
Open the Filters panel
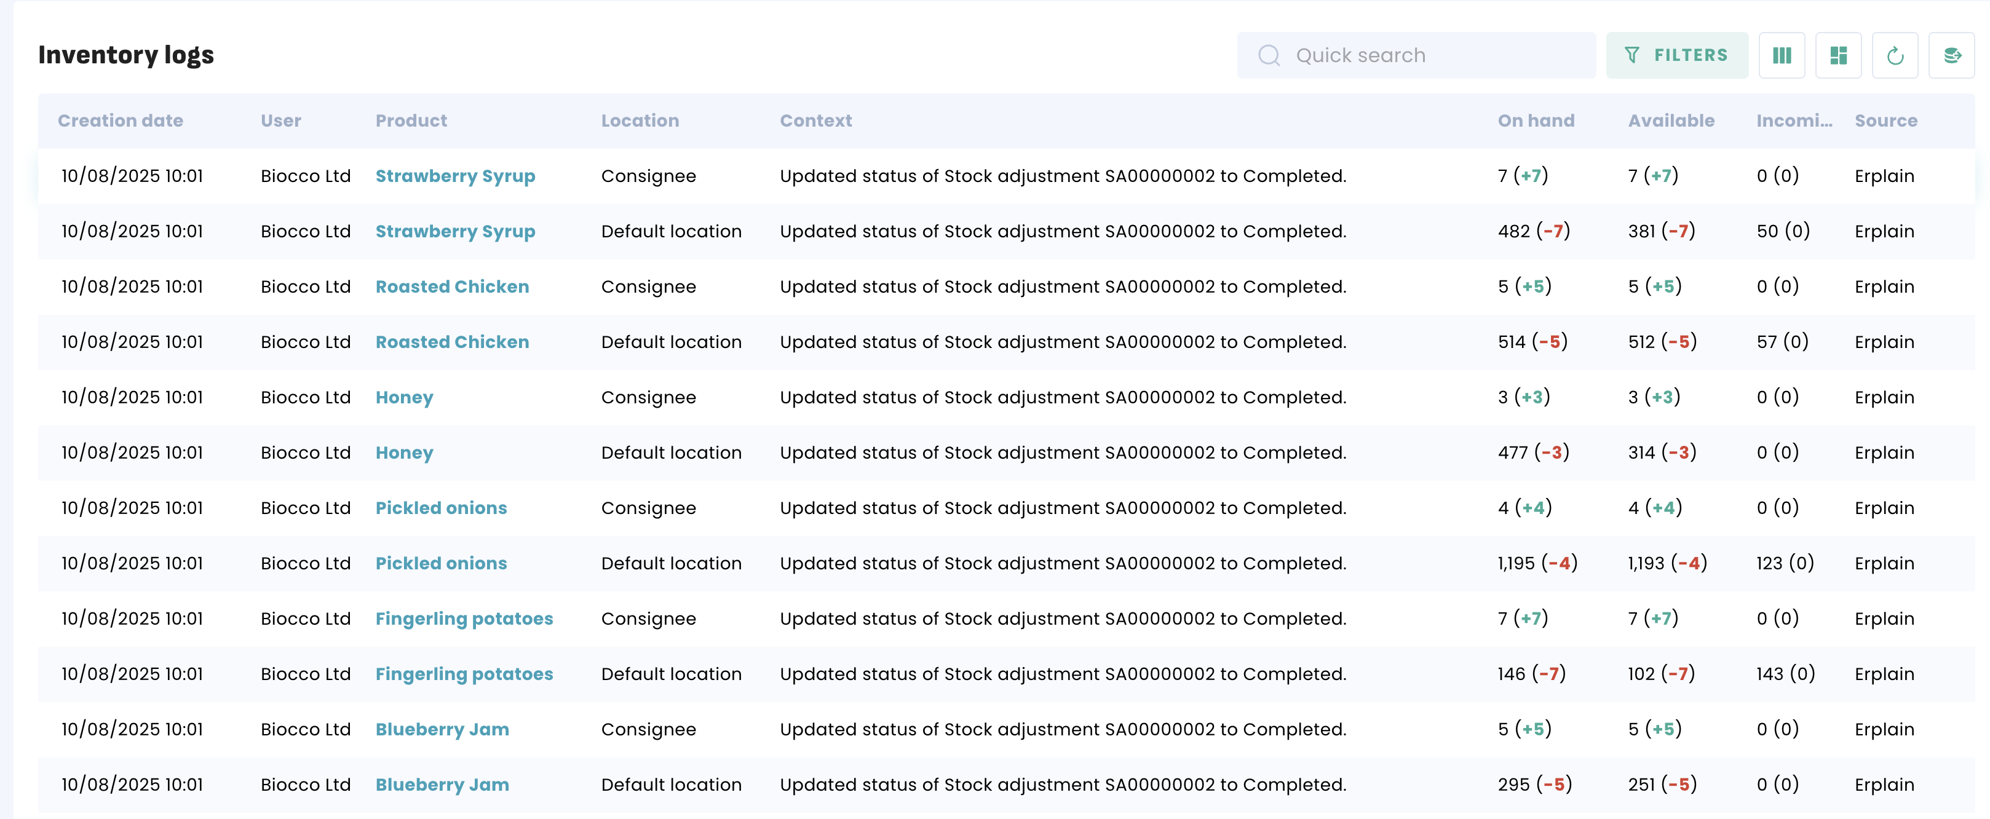tap(1676, 55)
